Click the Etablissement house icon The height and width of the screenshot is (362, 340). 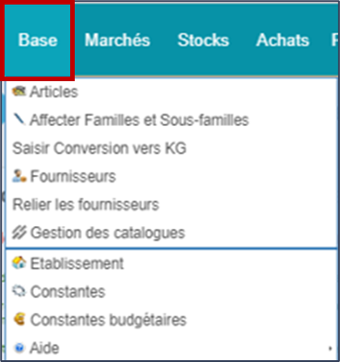19,263
